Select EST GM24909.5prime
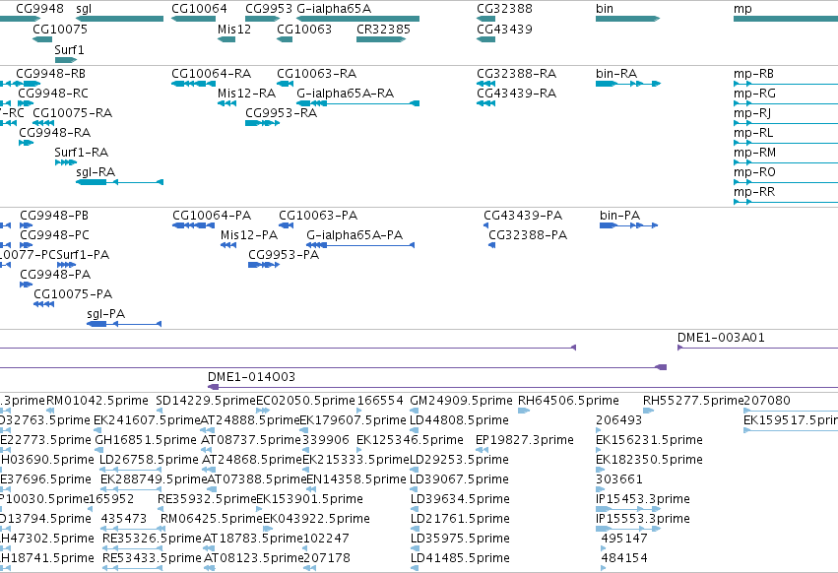The image size is (838, 573). [x=461, y=401]
